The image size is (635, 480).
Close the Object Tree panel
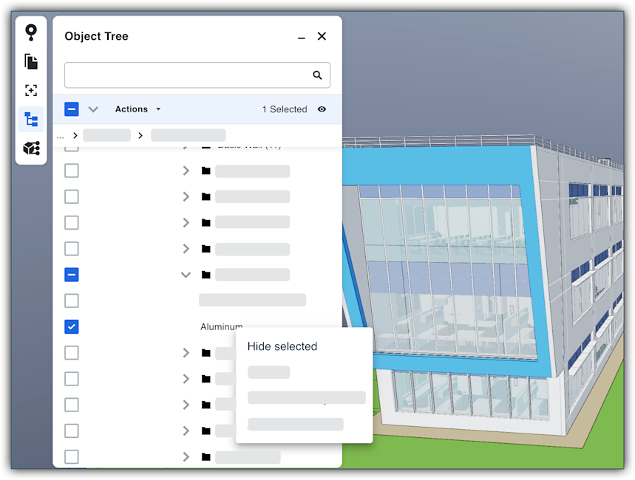point(322,36)
